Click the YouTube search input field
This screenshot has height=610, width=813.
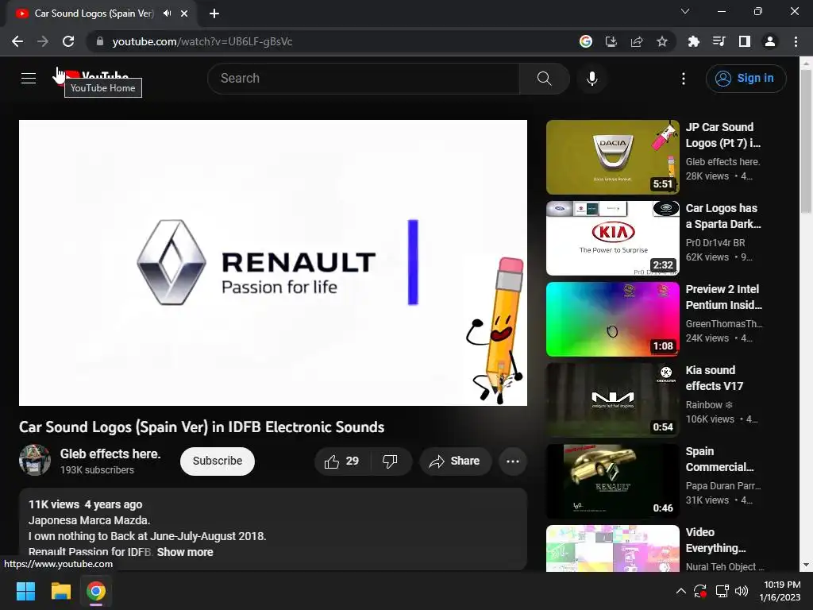(364, 79)
